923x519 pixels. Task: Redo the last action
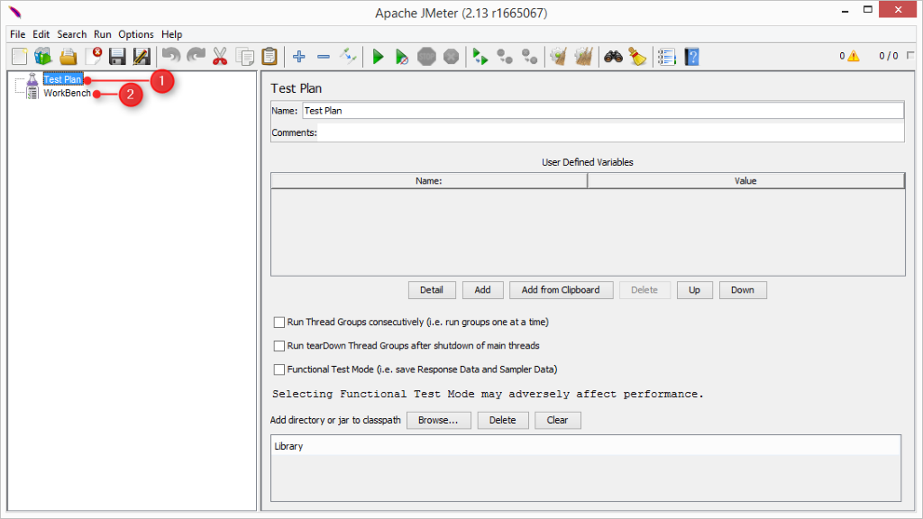pos(196,57)
